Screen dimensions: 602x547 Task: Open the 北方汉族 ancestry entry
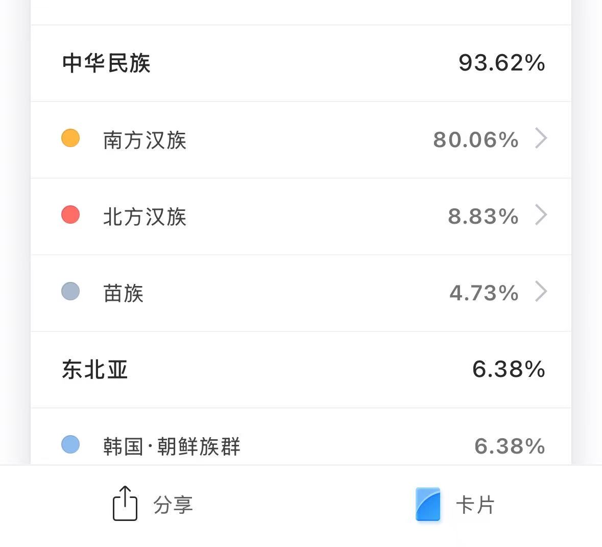click(x=145, y=217)
